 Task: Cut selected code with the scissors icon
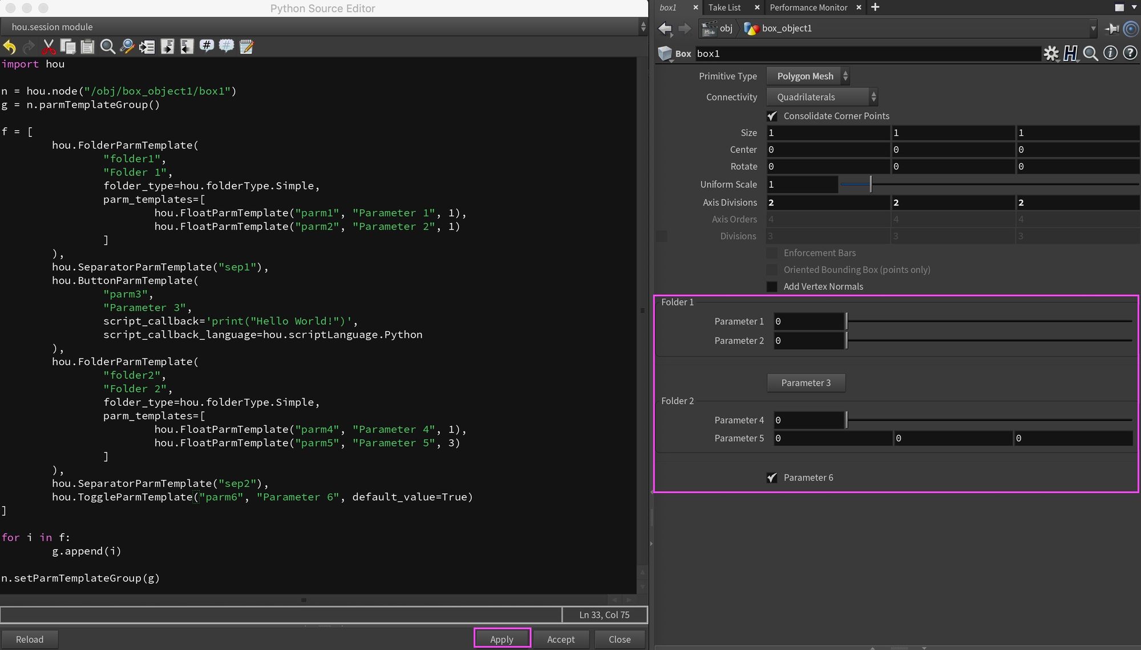[48, 47]
